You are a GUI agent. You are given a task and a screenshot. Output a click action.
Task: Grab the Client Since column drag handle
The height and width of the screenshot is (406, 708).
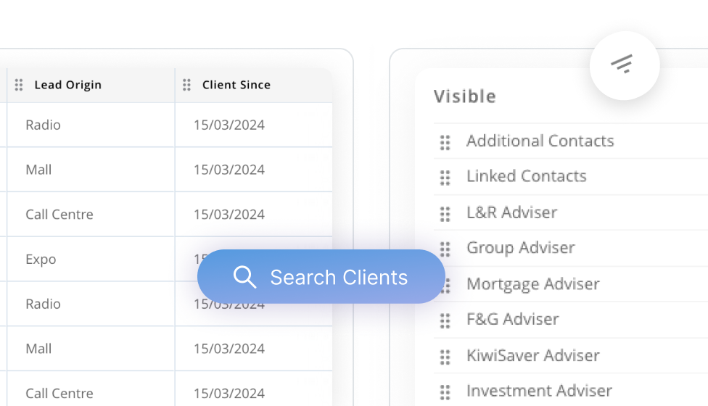tap(186, 85)
